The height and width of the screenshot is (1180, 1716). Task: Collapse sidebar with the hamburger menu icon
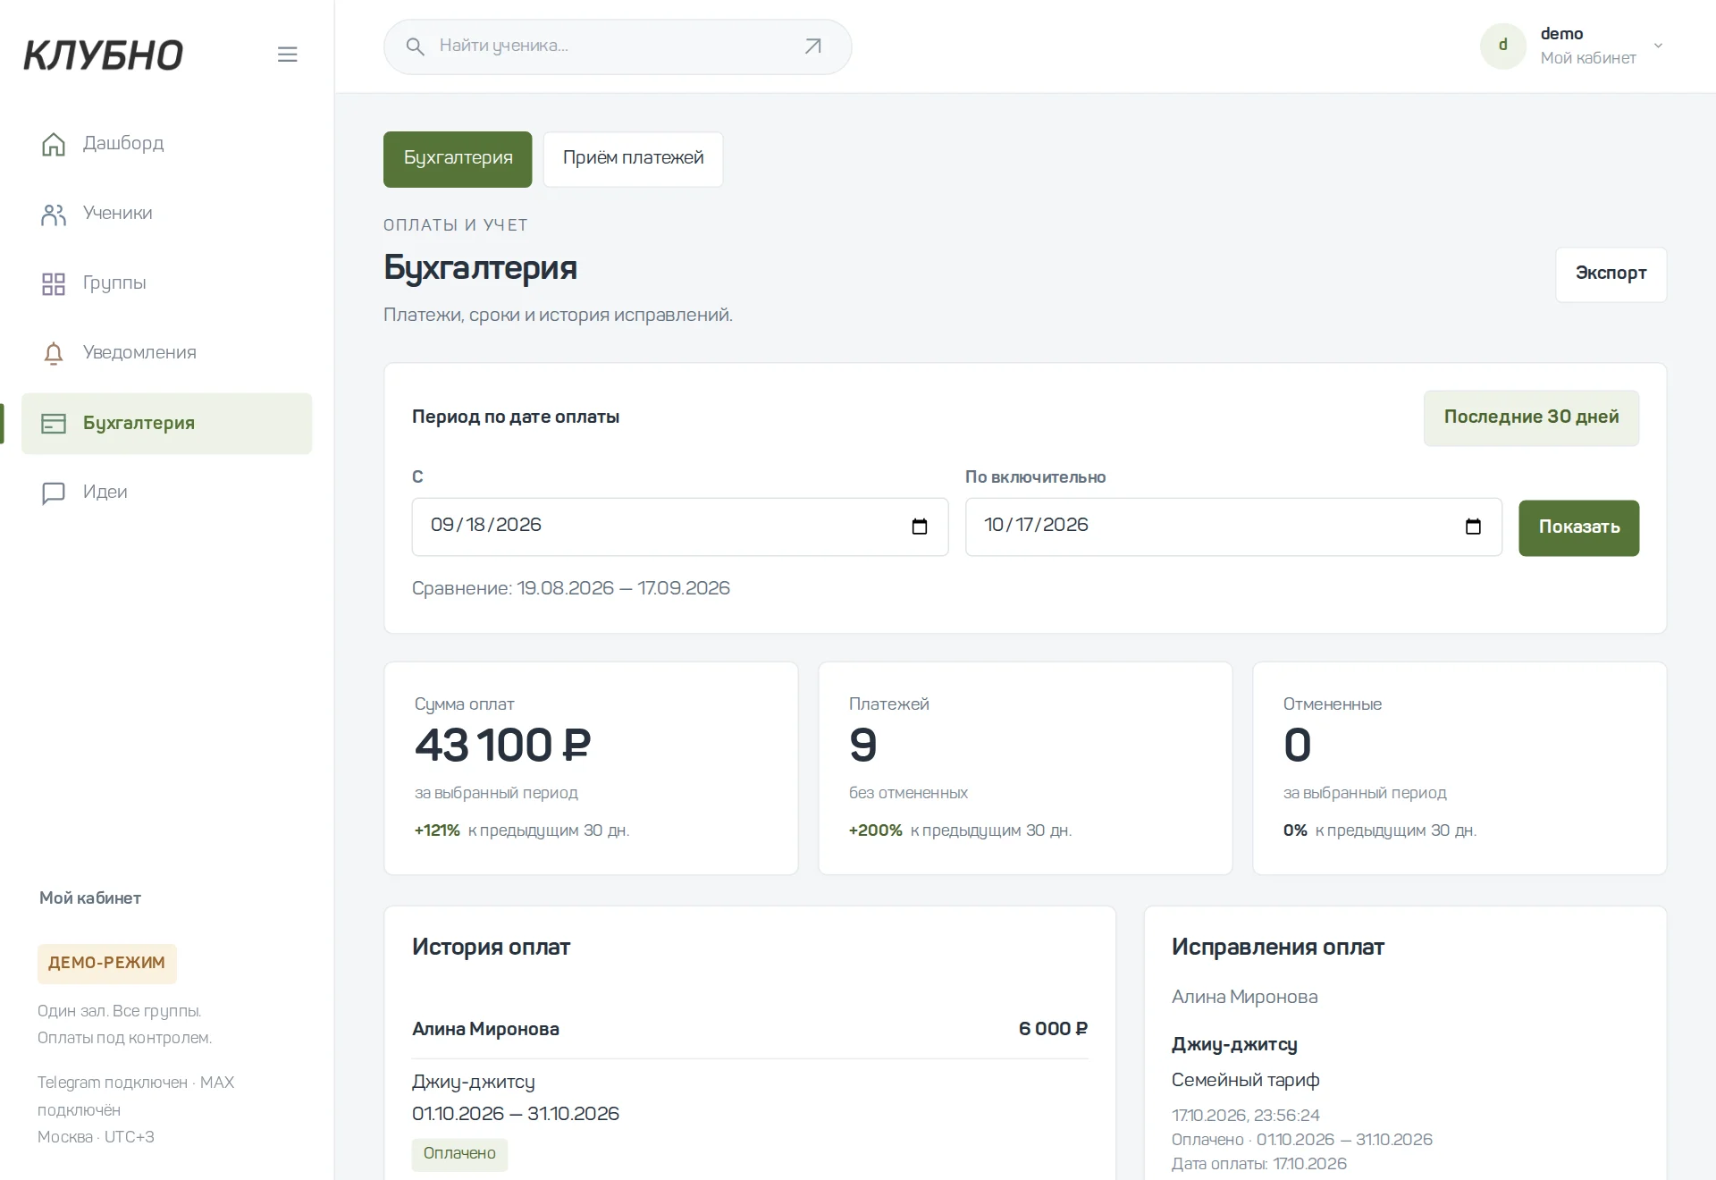coord(287,55)
